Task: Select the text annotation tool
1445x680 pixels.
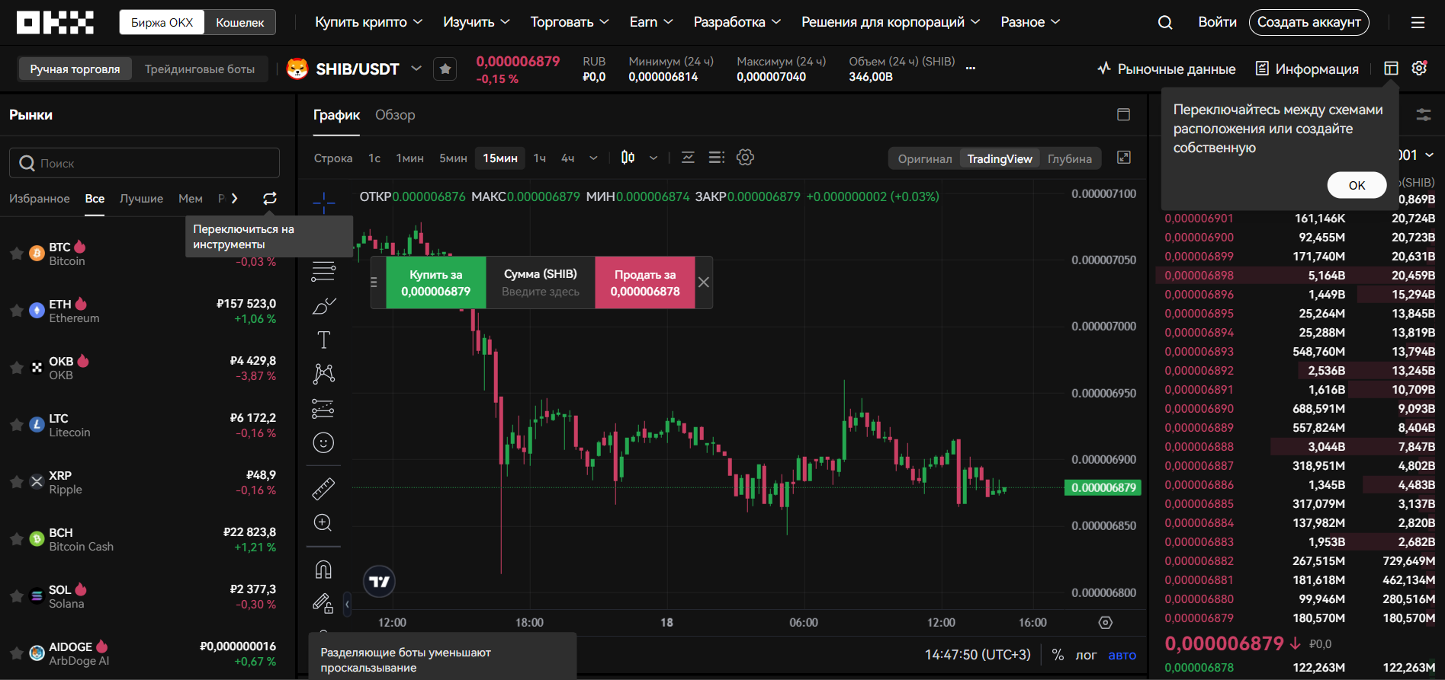Action: click(323, 340)
